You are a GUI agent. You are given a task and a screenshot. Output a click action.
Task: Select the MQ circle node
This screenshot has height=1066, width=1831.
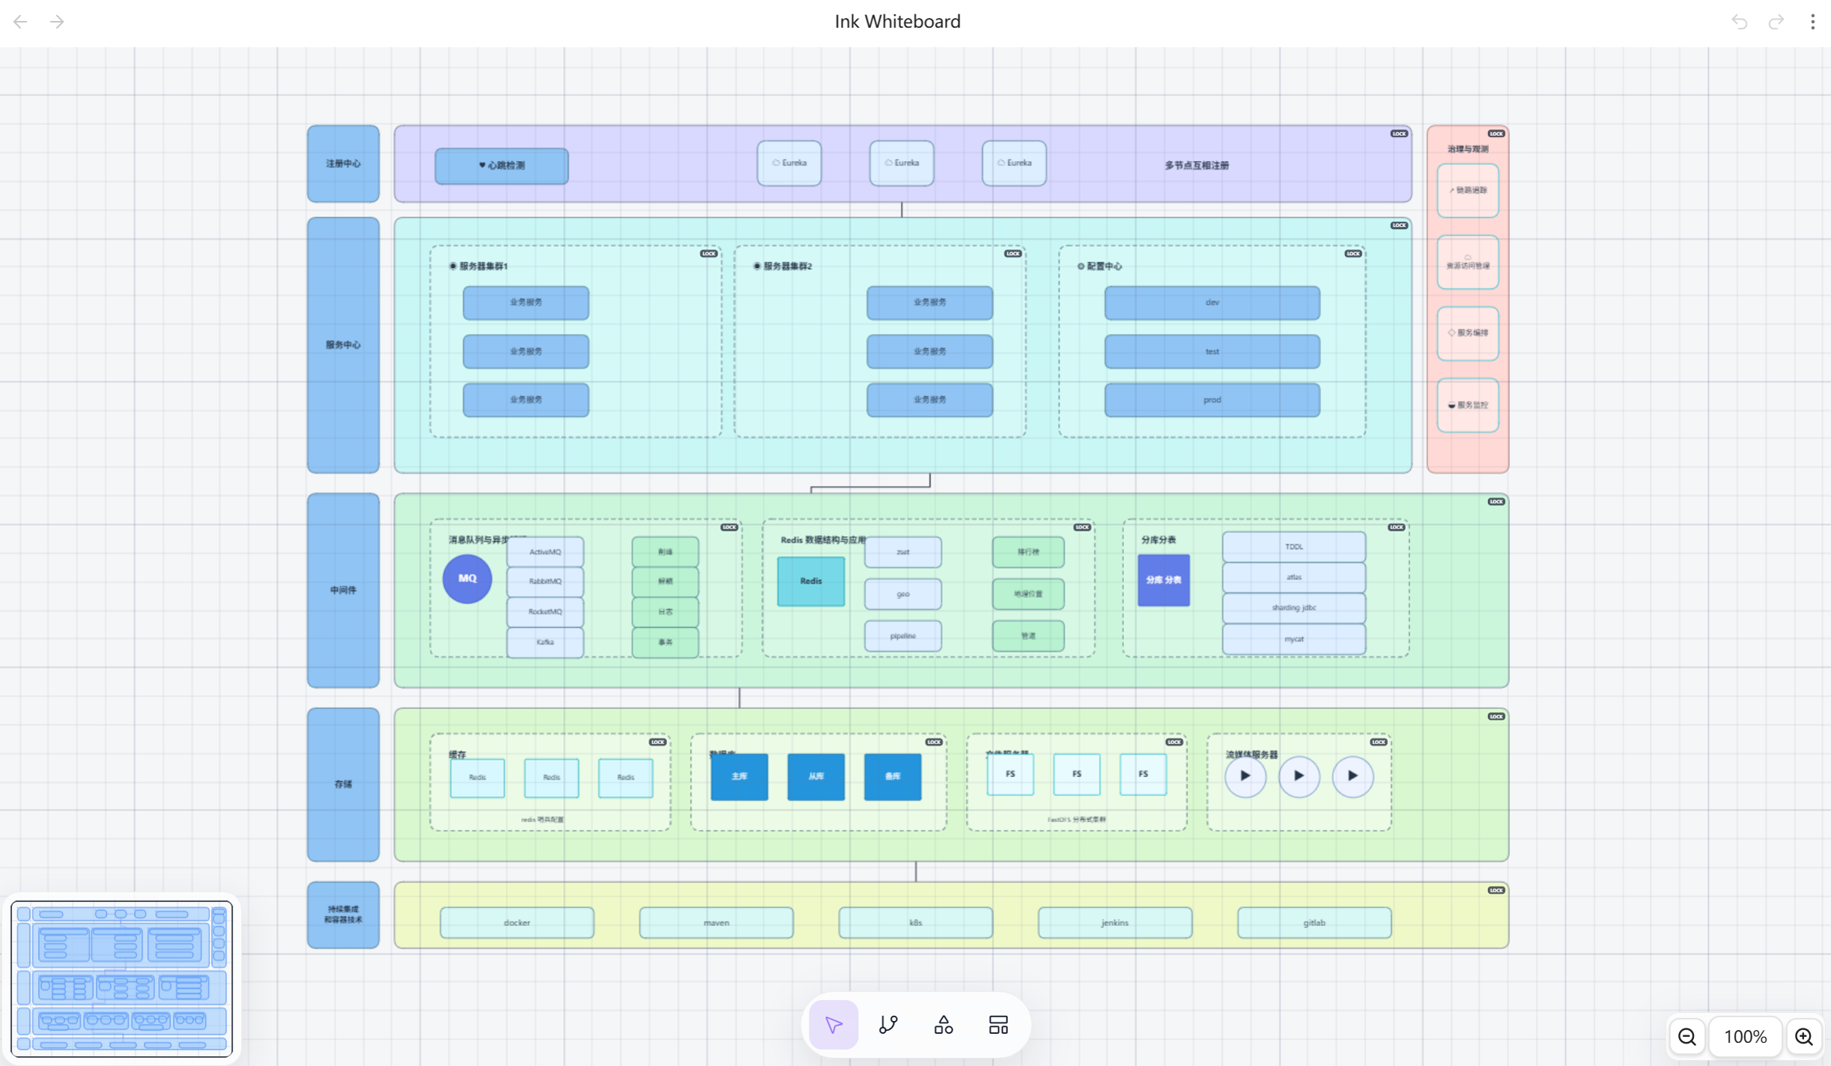pyautogui.click(x=467, y=579)
